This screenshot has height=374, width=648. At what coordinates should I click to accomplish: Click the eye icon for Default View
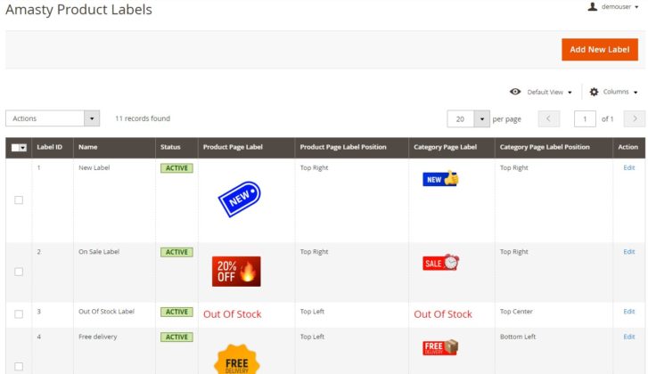pos(515,92)
